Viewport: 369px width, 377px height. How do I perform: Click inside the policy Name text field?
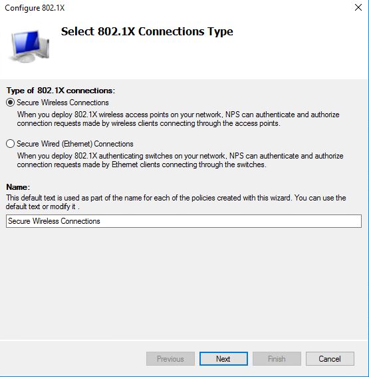point(184,221)
